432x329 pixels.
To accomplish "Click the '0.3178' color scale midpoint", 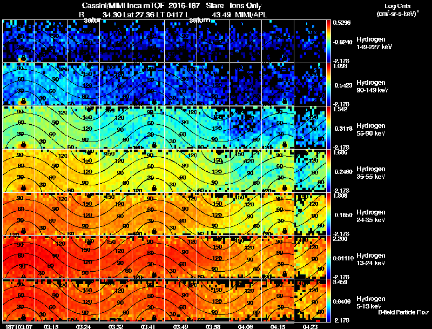I will [343, 129].
